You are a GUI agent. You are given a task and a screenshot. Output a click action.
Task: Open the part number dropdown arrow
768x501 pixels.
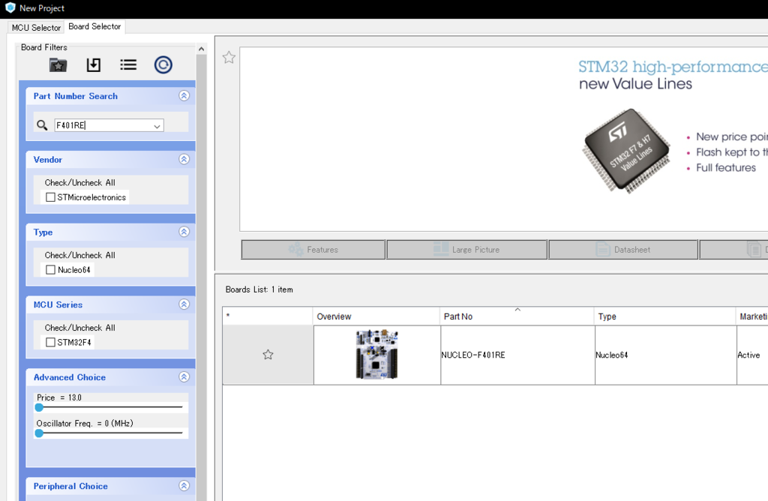coord(157,126)
